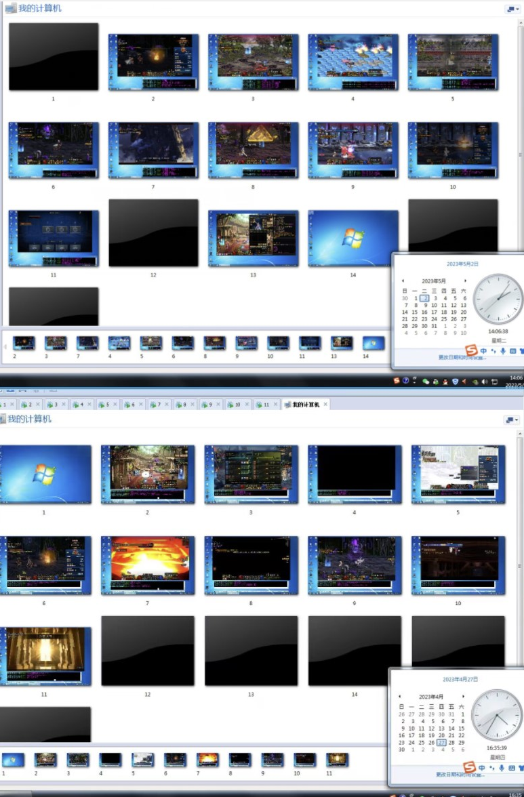Go to next month in April 2023 calendar
524x797 pixels.
coord(462,697)
